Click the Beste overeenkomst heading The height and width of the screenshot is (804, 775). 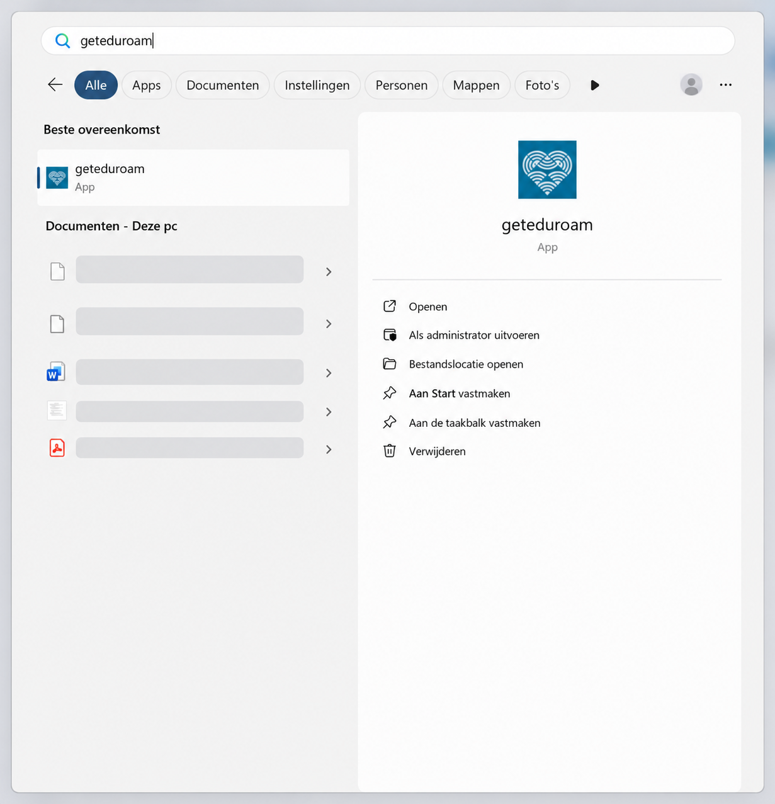pyautogui.click(x=102, y=129)
